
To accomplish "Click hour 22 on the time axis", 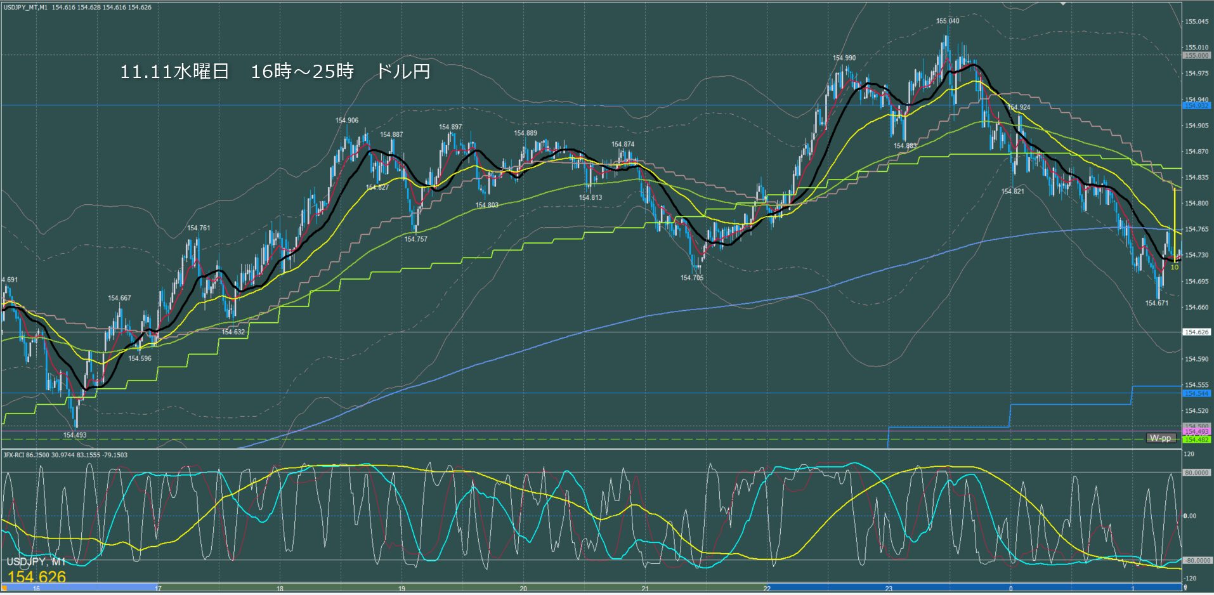I will 767,589.
